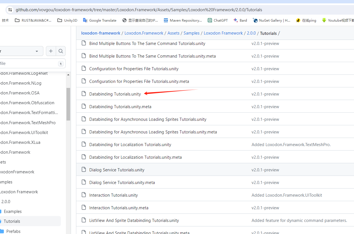Open repository search via magnifier icon

[x=61, y=51]
